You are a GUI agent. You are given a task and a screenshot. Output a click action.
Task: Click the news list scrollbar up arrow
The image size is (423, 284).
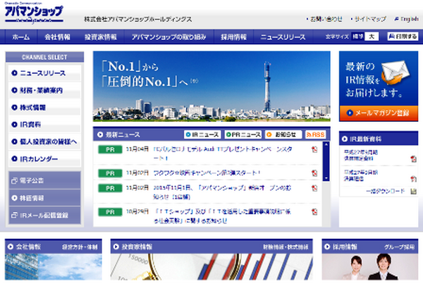pos(326,145)
